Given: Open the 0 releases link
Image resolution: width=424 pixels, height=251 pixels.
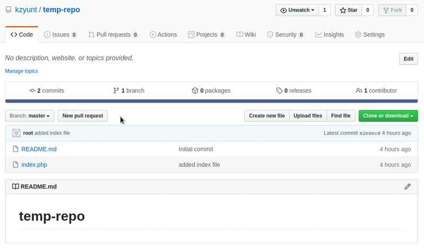Looking at the screenshot, I should point(294,91).
